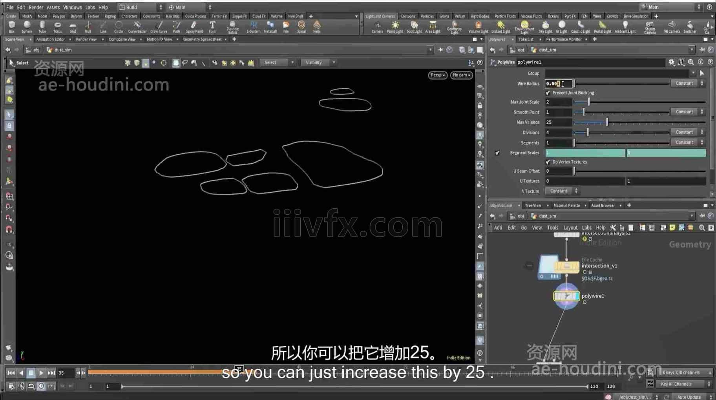Play the animation forward
716x400 pixels.
[41, 373]
